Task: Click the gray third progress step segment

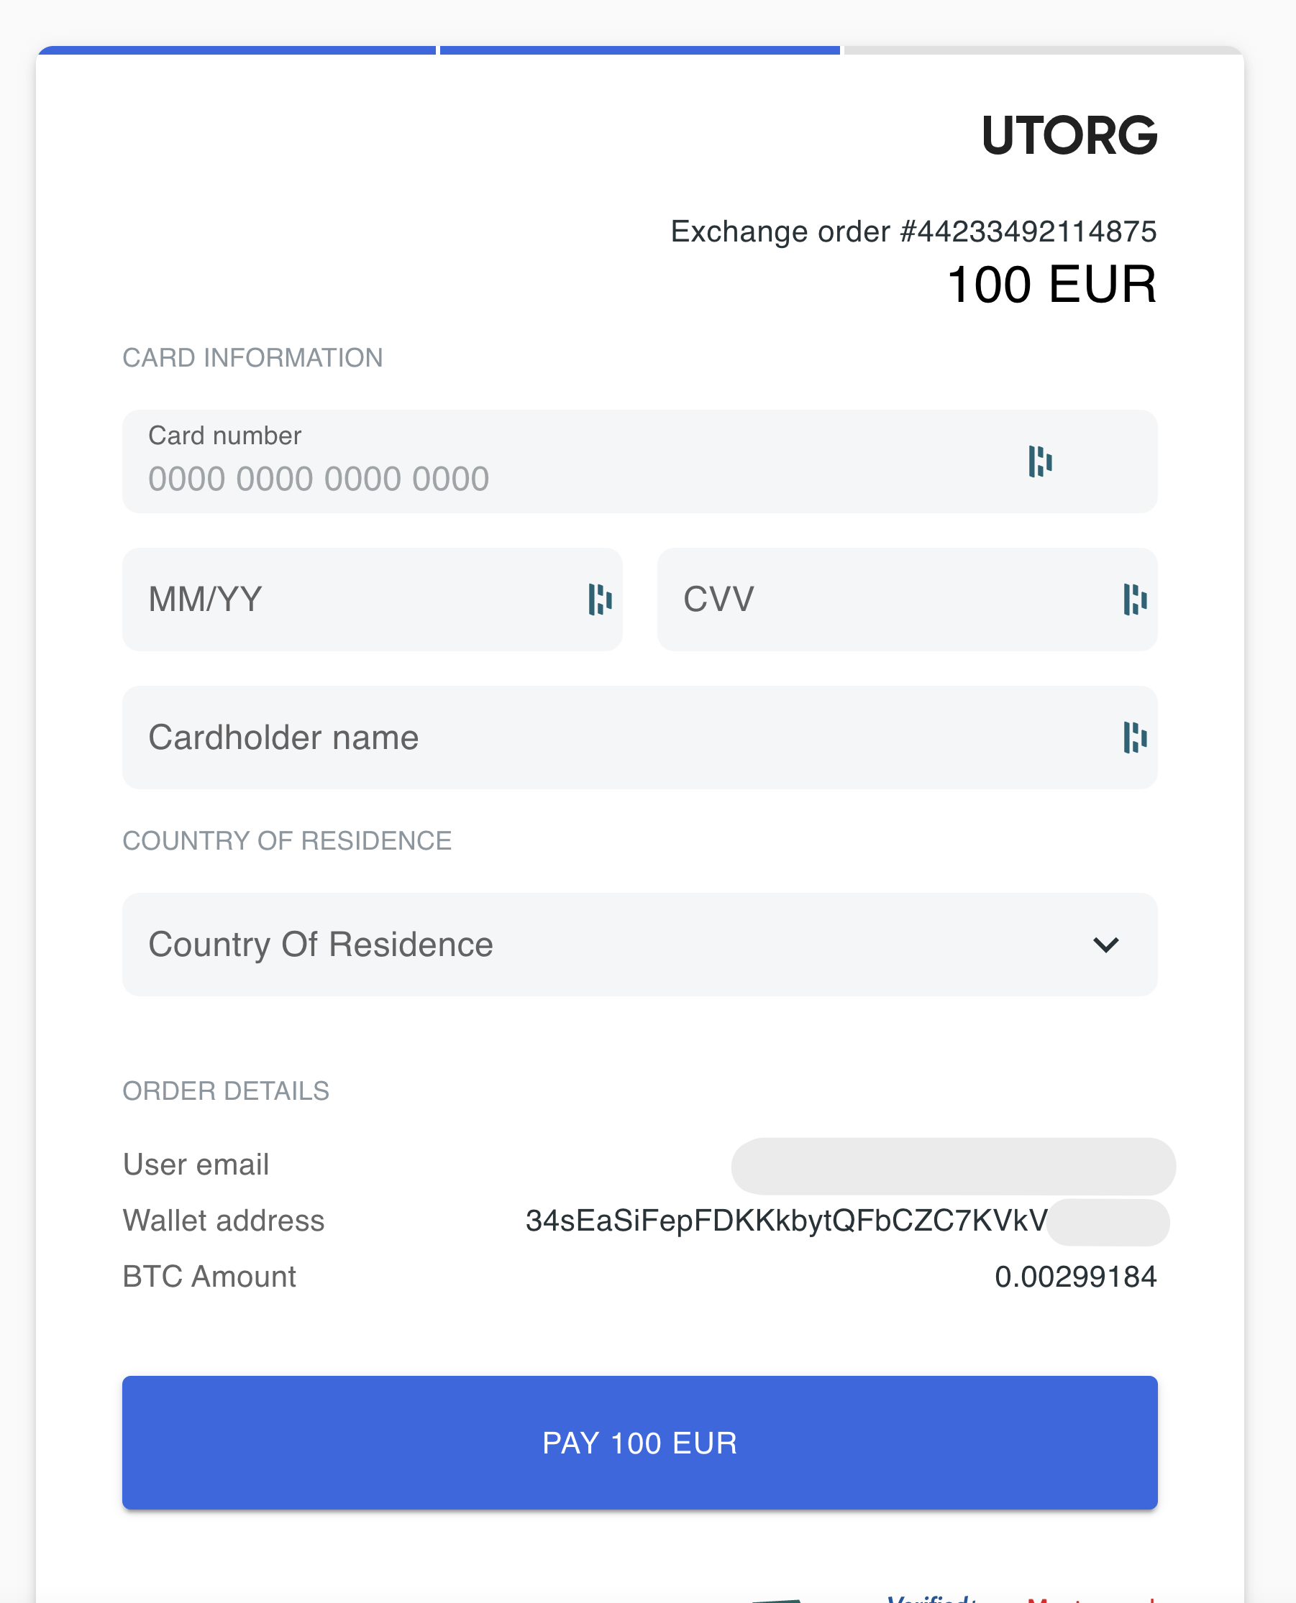Action: coord(1042,51)
